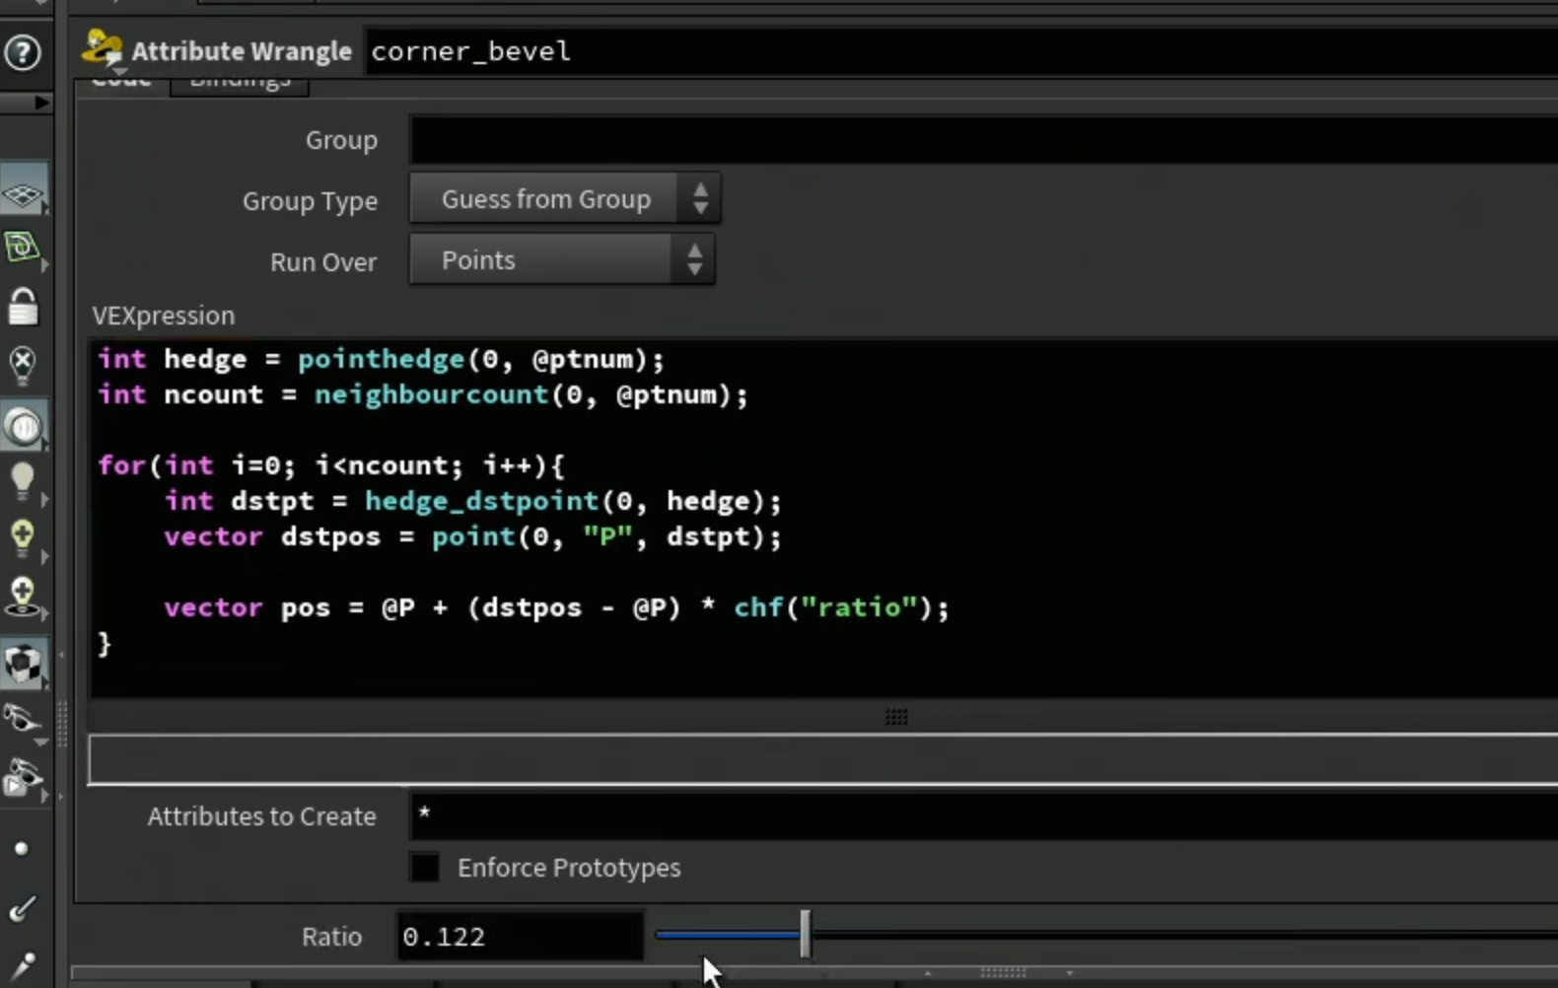Click the light bulb with X icon

pos(23,365)
